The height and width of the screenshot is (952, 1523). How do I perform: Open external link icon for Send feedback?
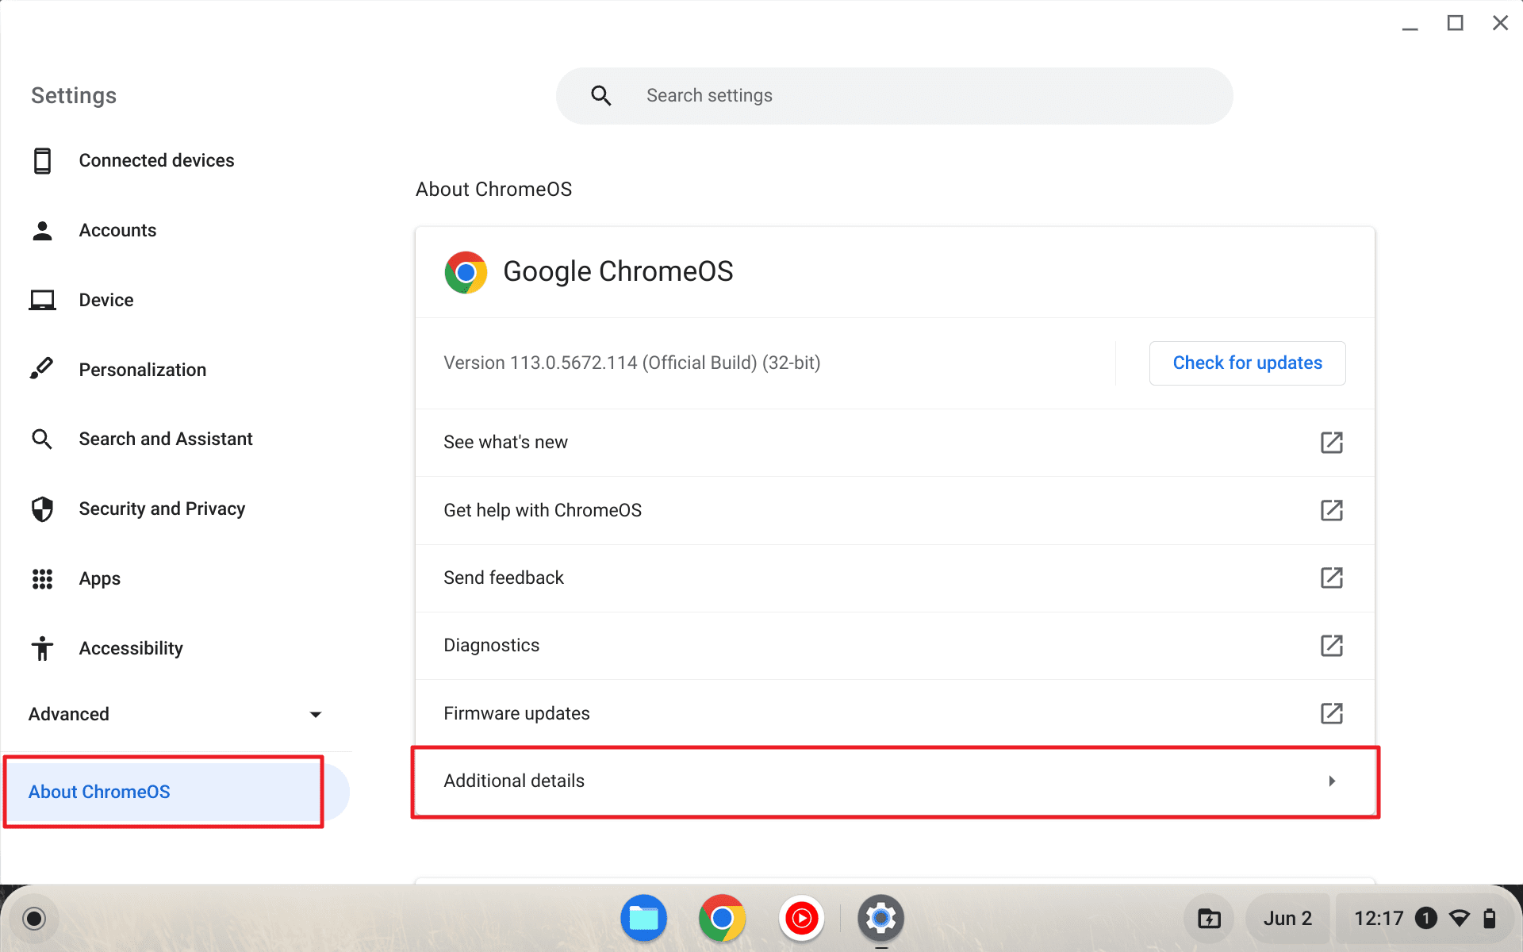(1331, 578)
